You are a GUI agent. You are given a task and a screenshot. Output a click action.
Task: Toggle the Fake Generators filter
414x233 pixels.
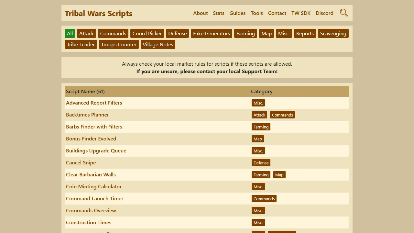pyautogui.click(x=211, y=33)
